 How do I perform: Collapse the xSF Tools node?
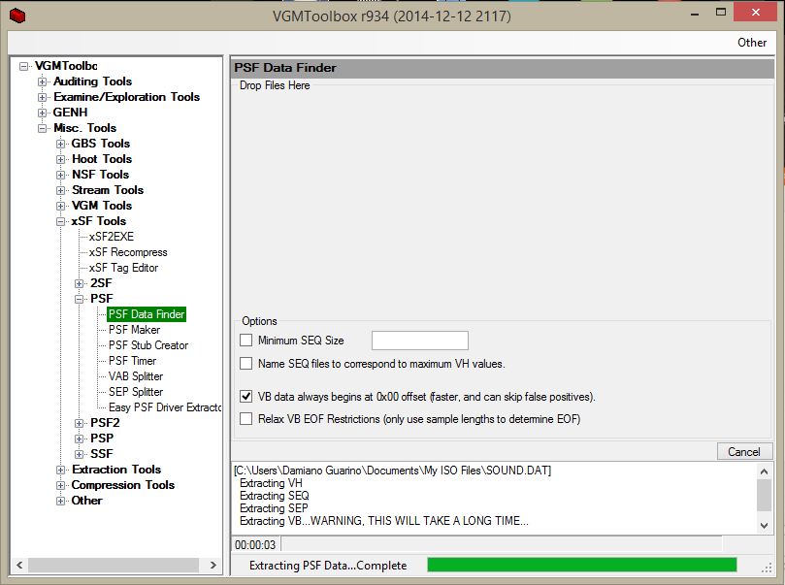(60, 221)
